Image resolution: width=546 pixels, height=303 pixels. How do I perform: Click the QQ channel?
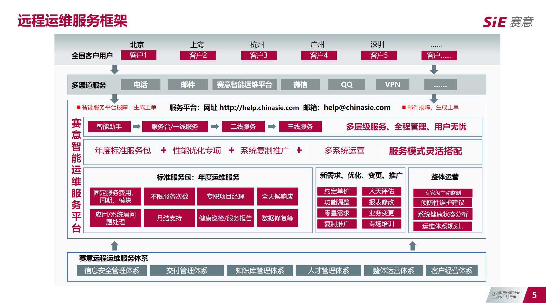click(346, 85)
